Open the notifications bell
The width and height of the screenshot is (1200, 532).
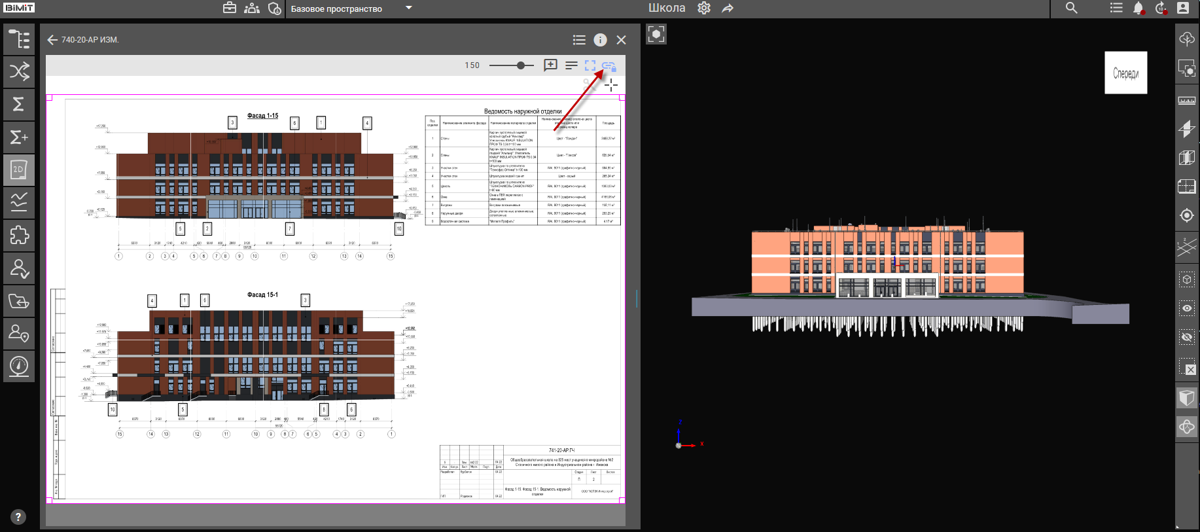coord(1138,9)
